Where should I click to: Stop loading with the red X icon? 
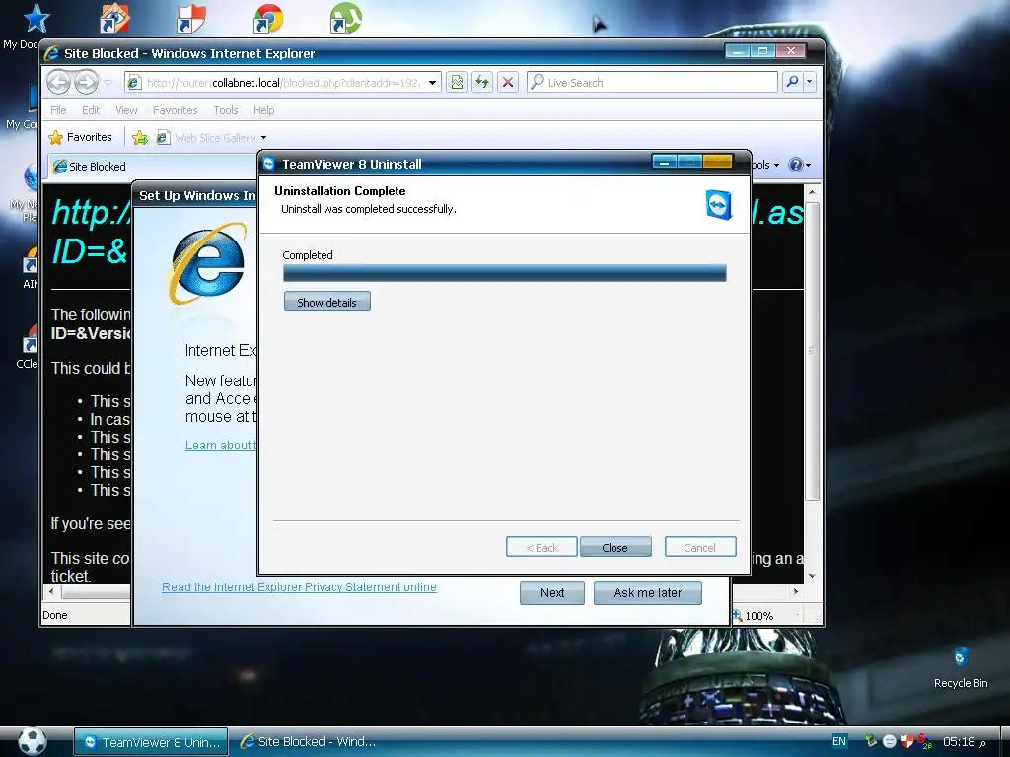pyautogui.click(x=508, y=82)
